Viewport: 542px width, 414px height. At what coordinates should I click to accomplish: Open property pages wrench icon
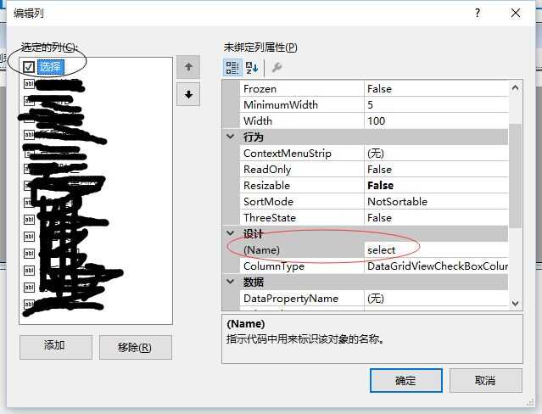pos(277,67)
